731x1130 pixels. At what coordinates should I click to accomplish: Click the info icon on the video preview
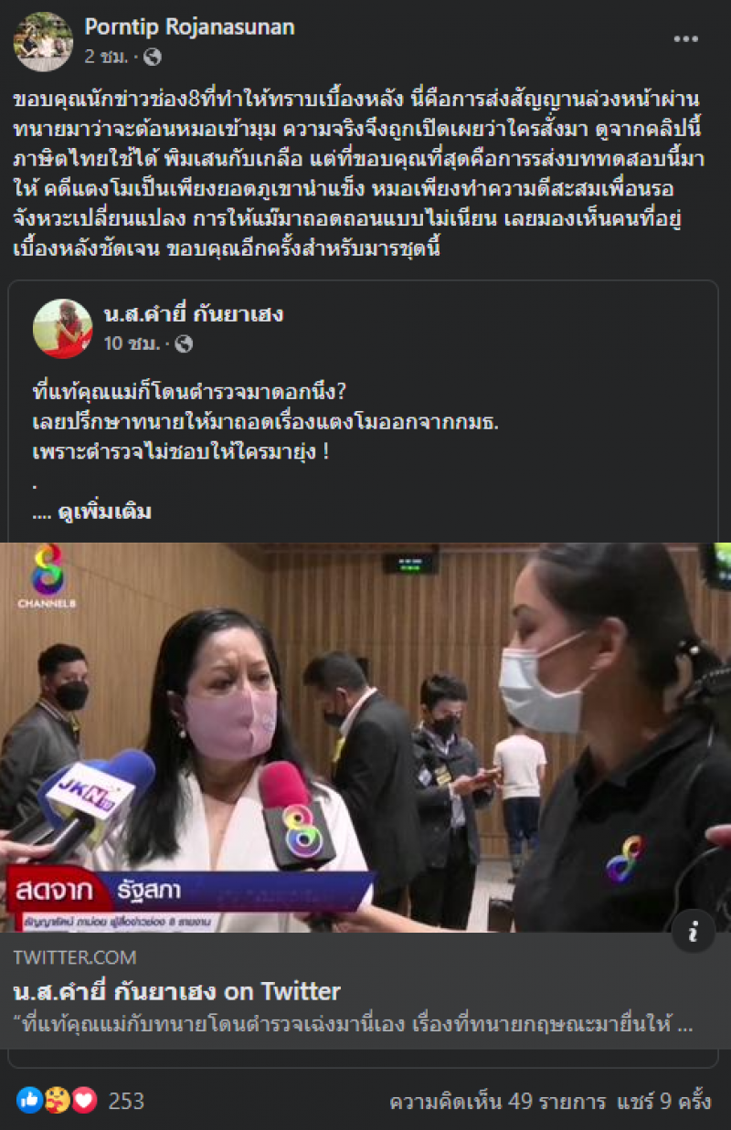point(694,931)
